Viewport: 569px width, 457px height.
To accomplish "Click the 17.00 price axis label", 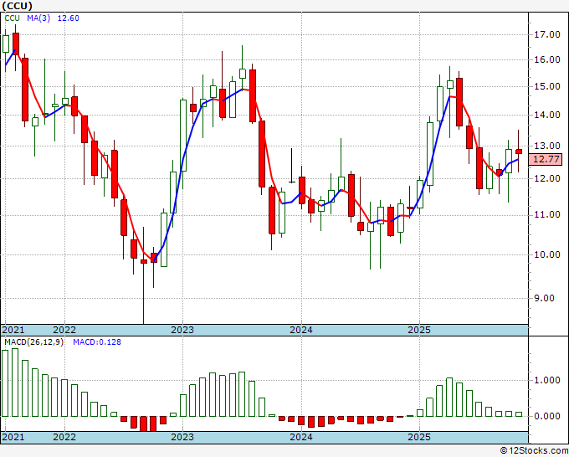I will 546,34.
